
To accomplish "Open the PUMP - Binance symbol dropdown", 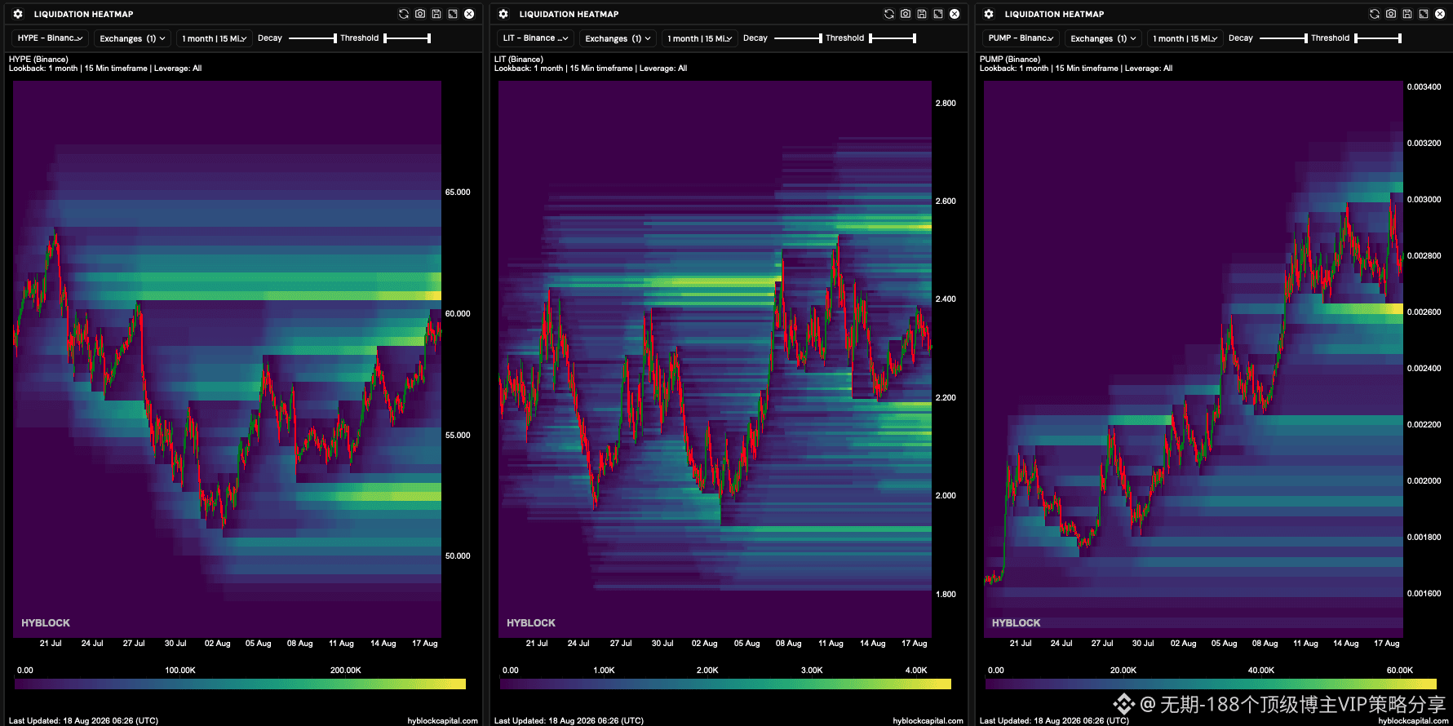I will [1021, 38].
